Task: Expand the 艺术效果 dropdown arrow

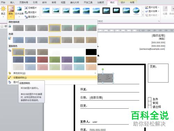Action: click(19, 17)
